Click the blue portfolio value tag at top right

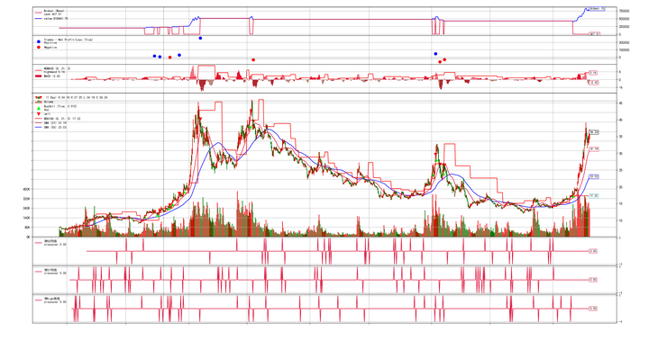click(598, 8)
